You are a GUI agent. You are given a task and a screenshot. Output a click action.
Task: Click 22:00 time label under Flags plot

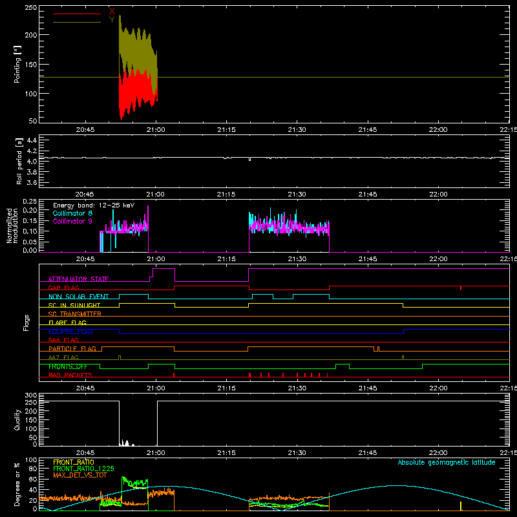438,388
